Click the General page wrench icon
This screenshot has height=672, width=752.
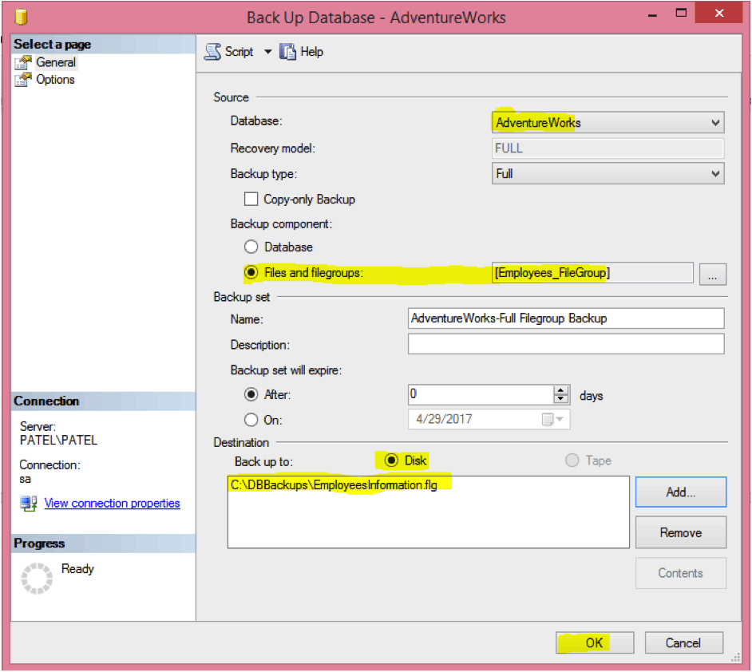(x=23, y=62)
